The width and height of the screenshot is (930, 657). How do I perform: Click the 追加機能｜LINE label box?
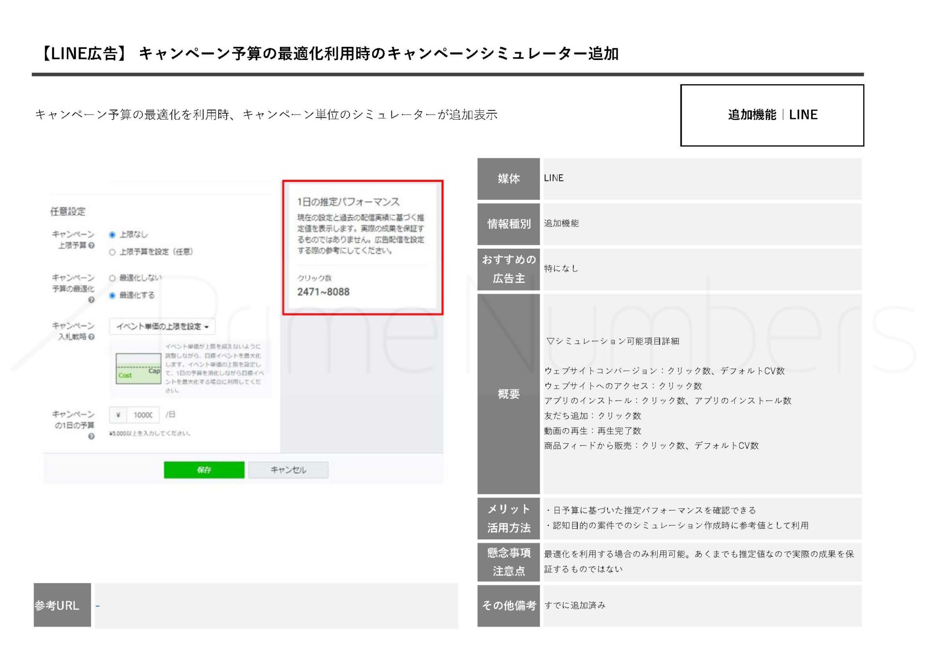coord(772,115)
